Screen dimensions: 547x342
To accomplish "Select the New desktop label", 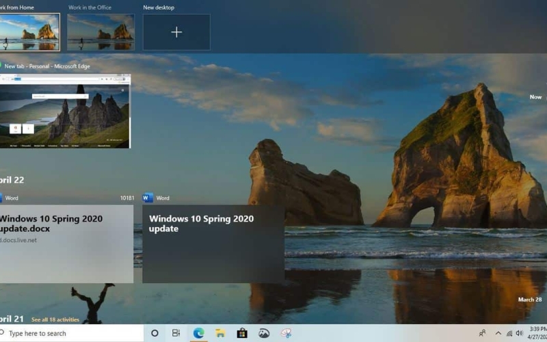I will click(x=159, y=8).
